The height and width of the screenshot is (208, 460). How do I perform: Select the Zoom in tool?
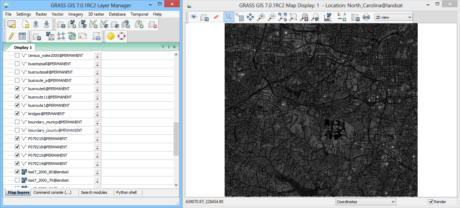click(261, 17)
